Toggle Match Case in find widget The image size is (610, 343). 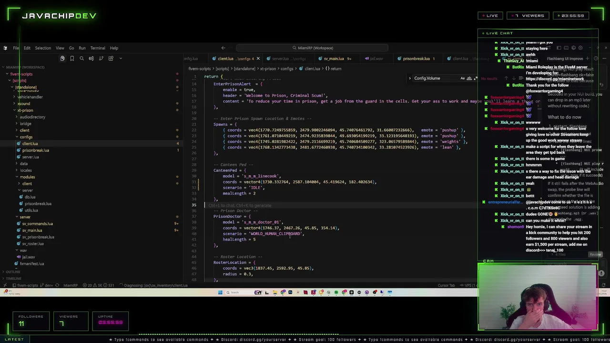462,78
